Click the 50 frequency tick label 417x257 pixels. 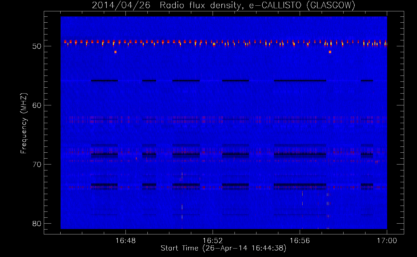(37, 46)
